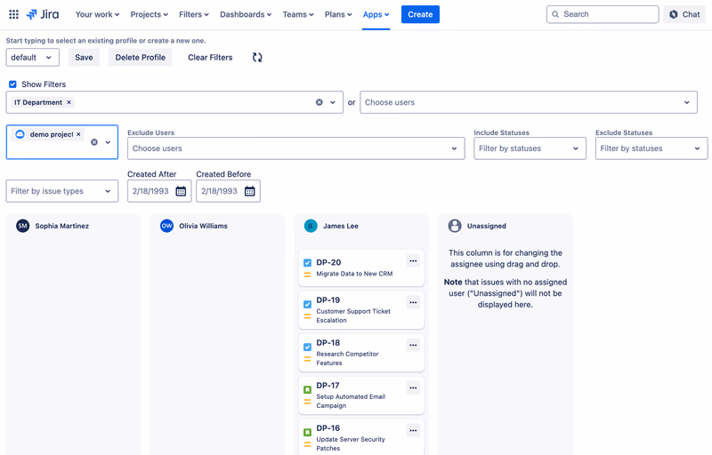Click 'Setup Automated Email Campaign' summary
This screenshot has height=455, width=712.
(351, 401)
